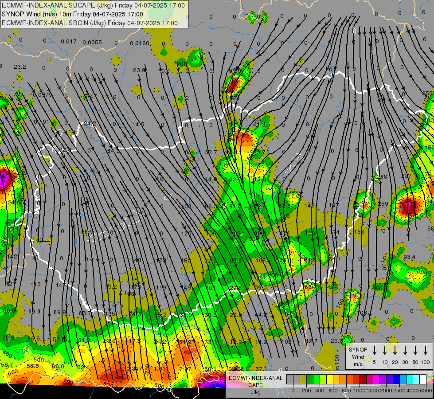
Task: Click the 0.191 value on the map
Action: (42, 122)
